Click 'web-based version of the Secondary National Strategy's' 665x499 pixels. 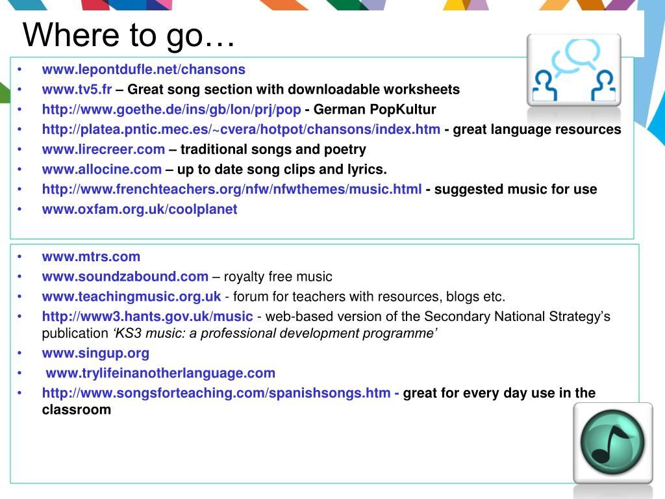point(438,316)
